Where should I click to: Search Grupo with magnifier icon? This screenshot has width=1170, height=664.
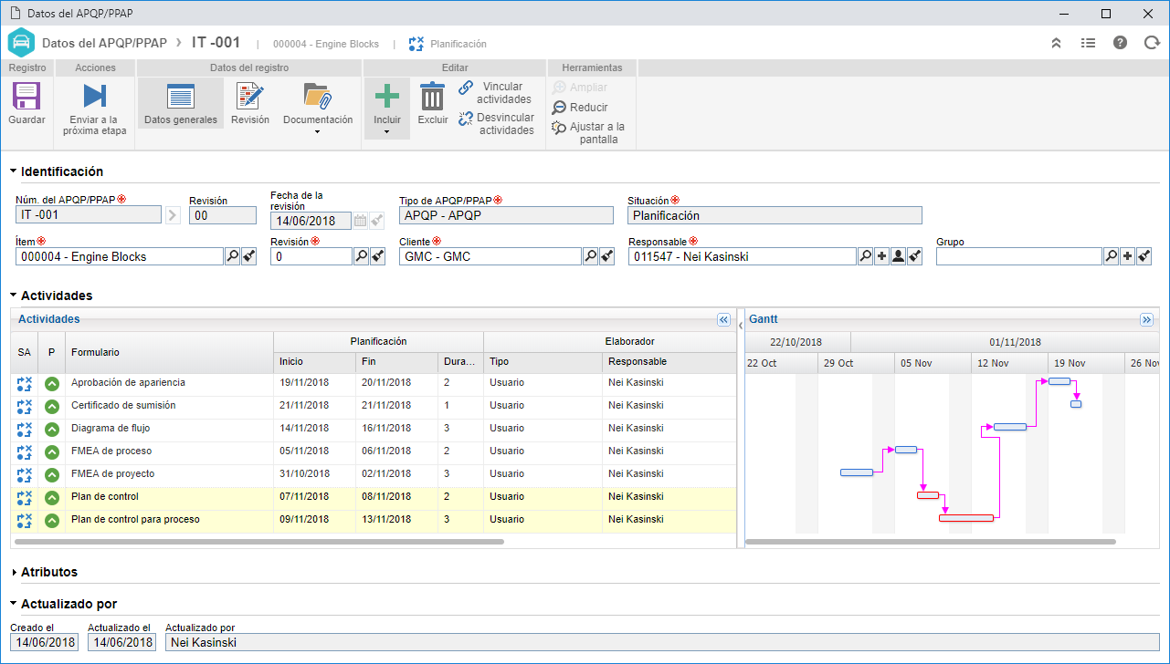coord(1111,257)
